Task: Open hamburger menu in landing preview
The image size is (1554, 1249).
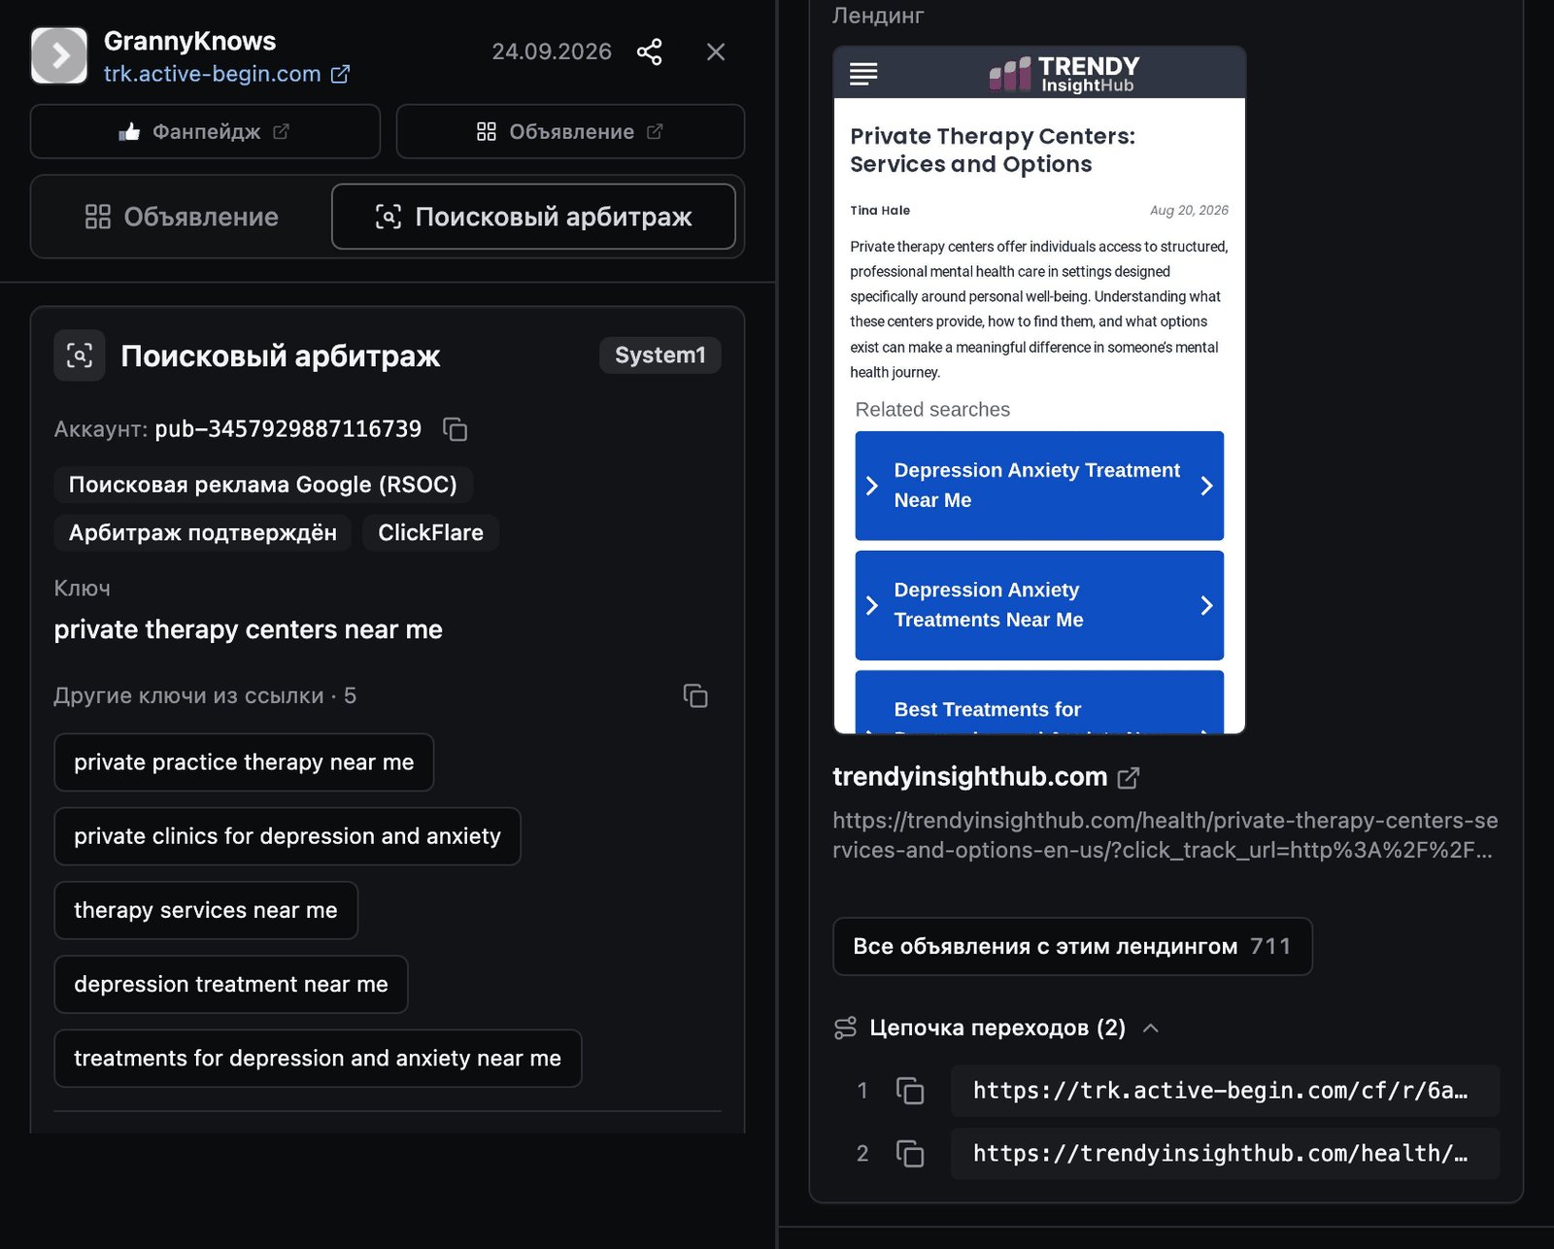Action: tap(863, 74)
